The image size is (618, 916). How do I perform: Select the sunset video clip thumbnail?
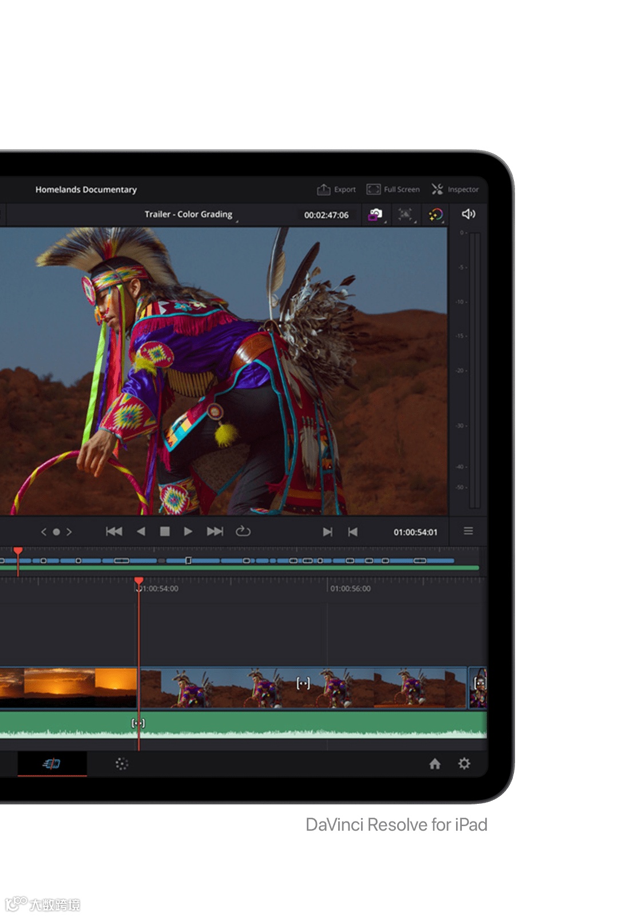[x=69, y=688]
